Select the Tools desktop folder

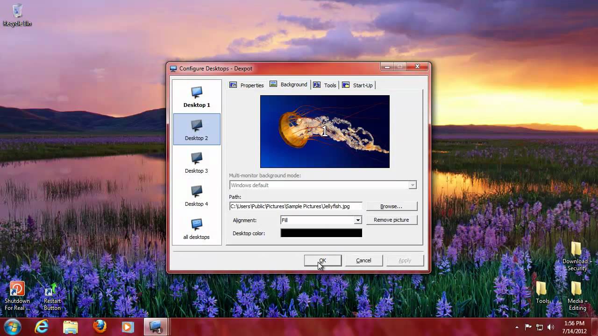click(x=542, y=293)
